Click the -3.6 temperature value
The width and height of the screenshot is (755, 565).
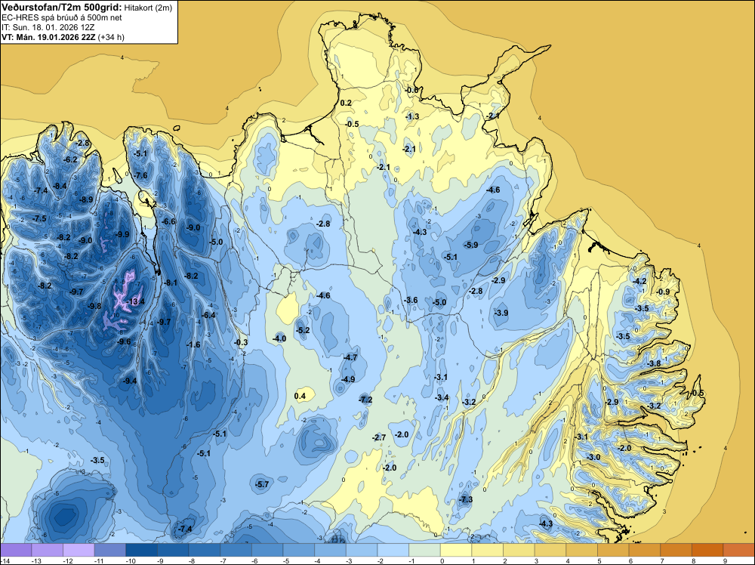coord(411,300)
